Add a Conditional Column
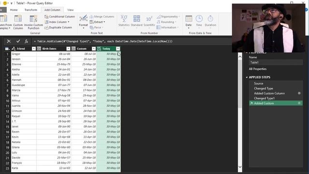This screenshot has width=309, height=174. point(60,16)
